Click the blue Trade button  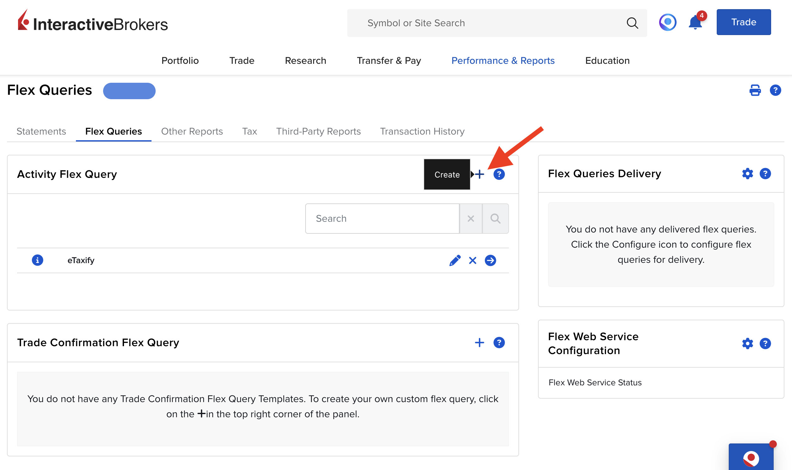744,22
